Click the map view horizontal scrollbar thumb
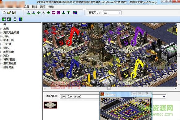This screenshot has width=180, height=120. 109,89
